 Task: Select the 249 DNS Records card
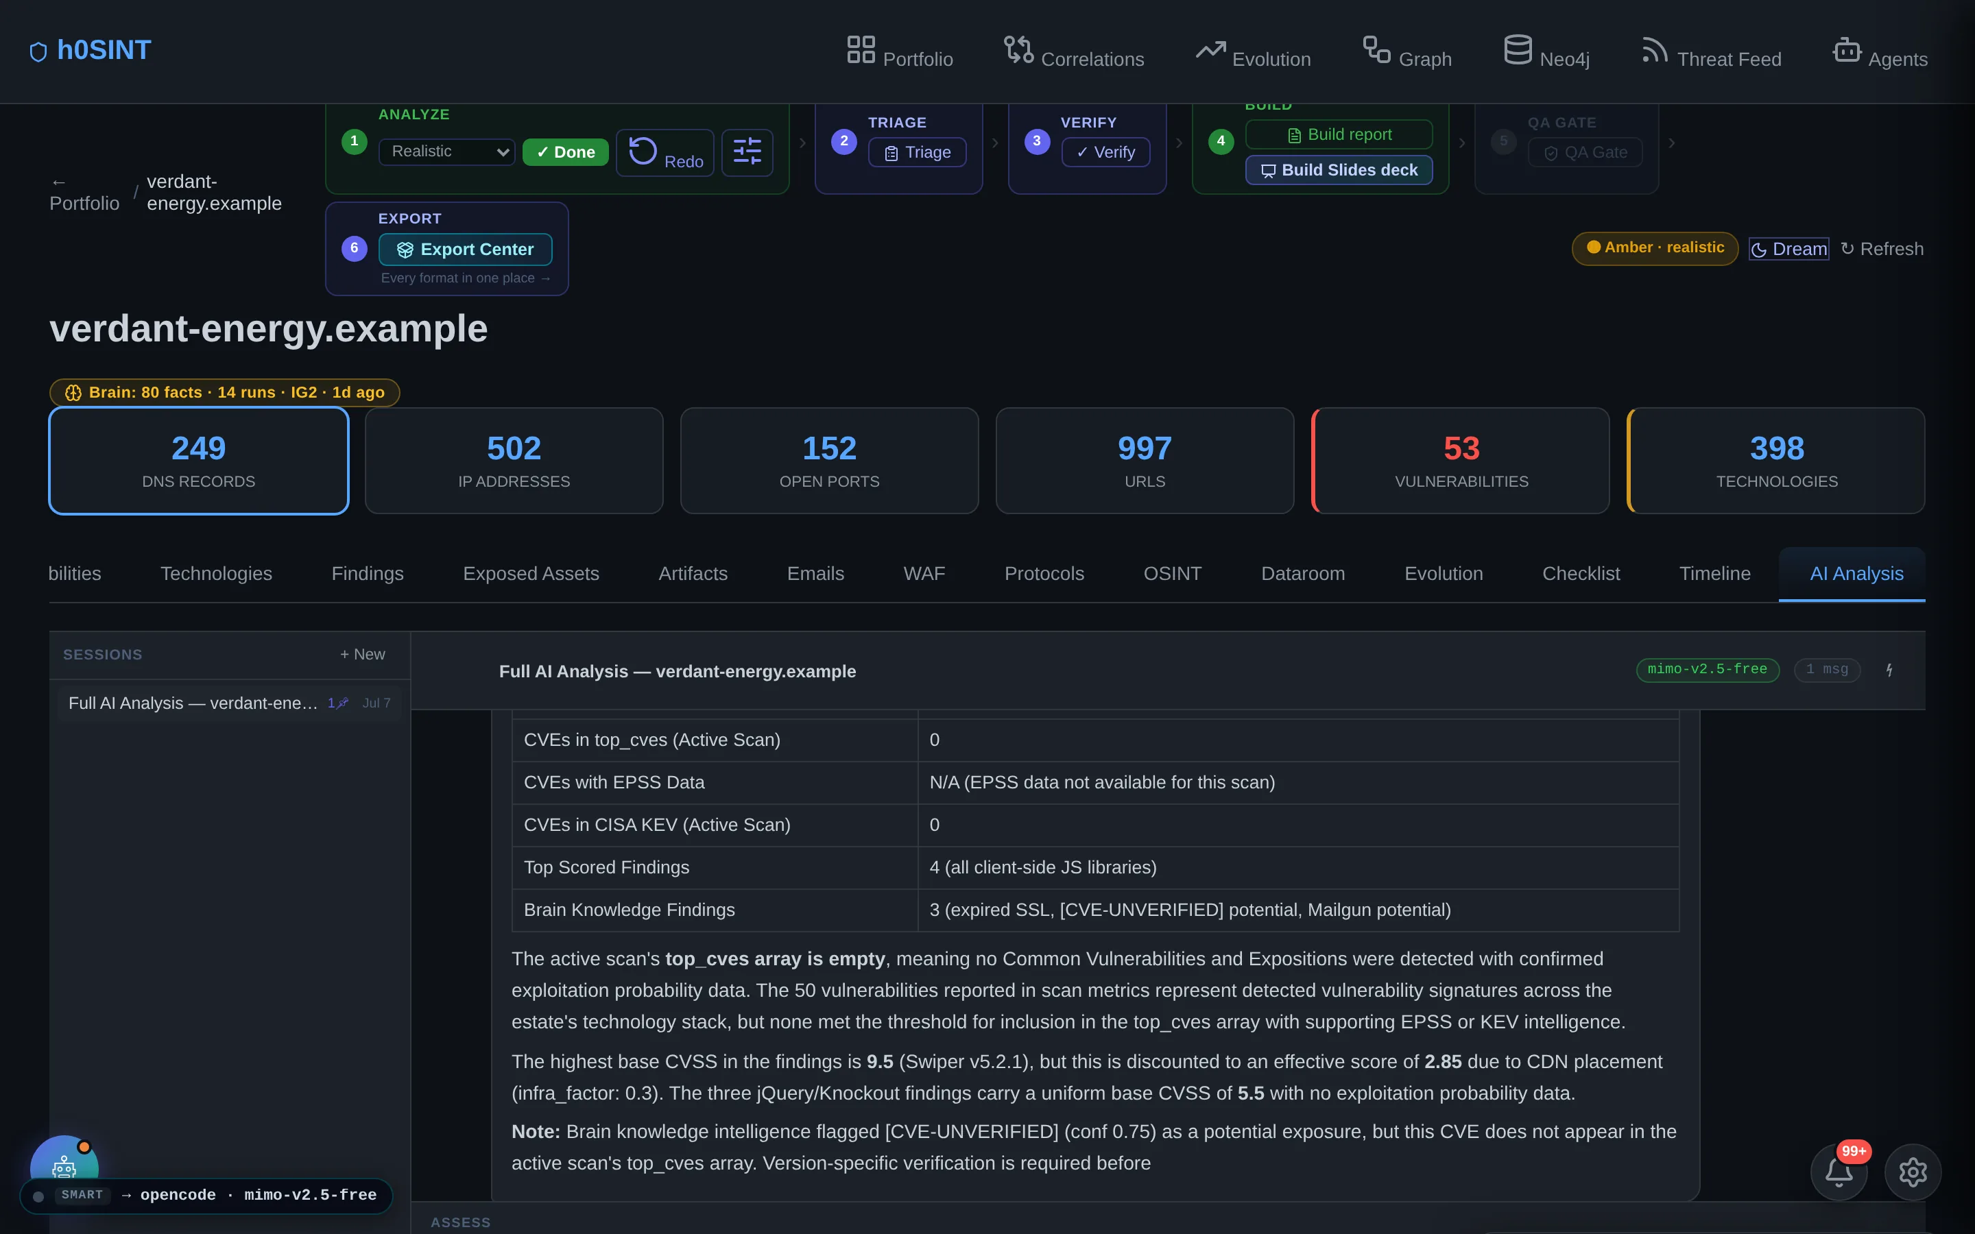[x=198, y=460]
